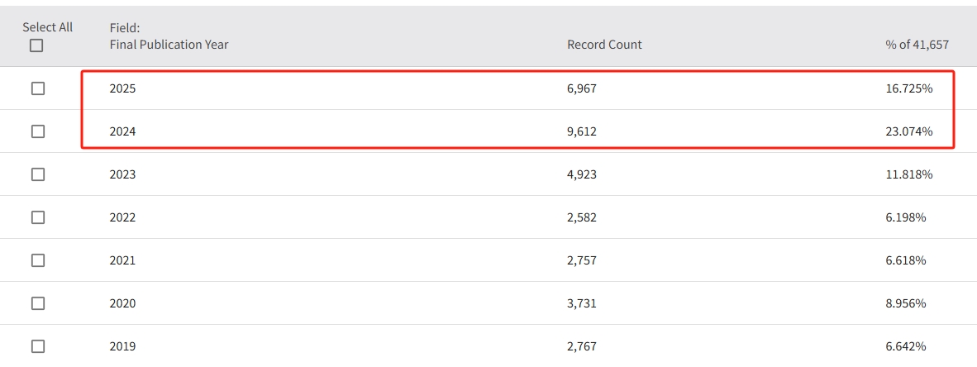This screenshot has height=367, width=977.
Task: Click the 6.198% percentage value
Action: [x=912, y=217]
